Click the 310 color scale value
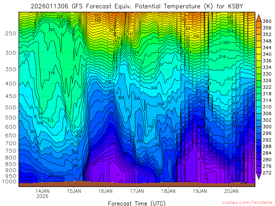Viewport: 275px width, 206px height. point(267,107)
